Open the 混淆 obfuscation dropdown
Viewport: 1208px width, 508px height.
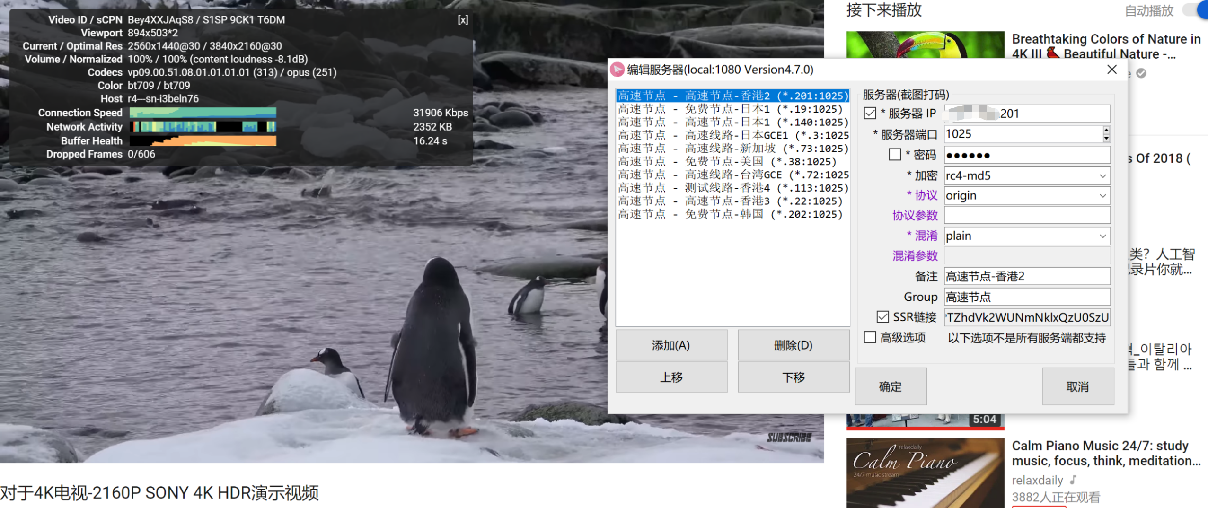click(x=1103, y=236)
